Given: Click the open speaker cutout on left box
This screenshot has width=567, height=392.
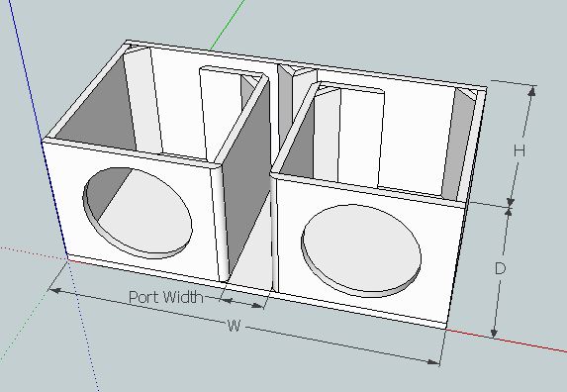Looking at the screenshot, I should 138,213.
